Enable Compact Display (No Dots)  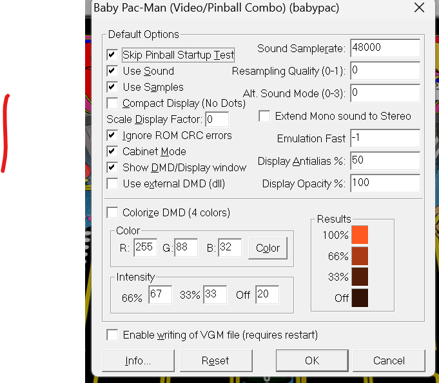coord(112,103)
